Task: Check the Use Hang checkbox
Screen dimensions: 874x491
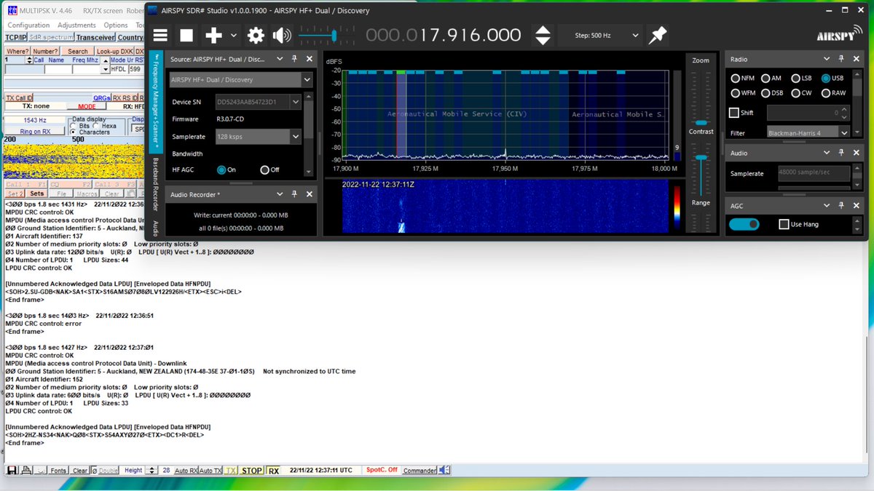Action: (784, 224)
